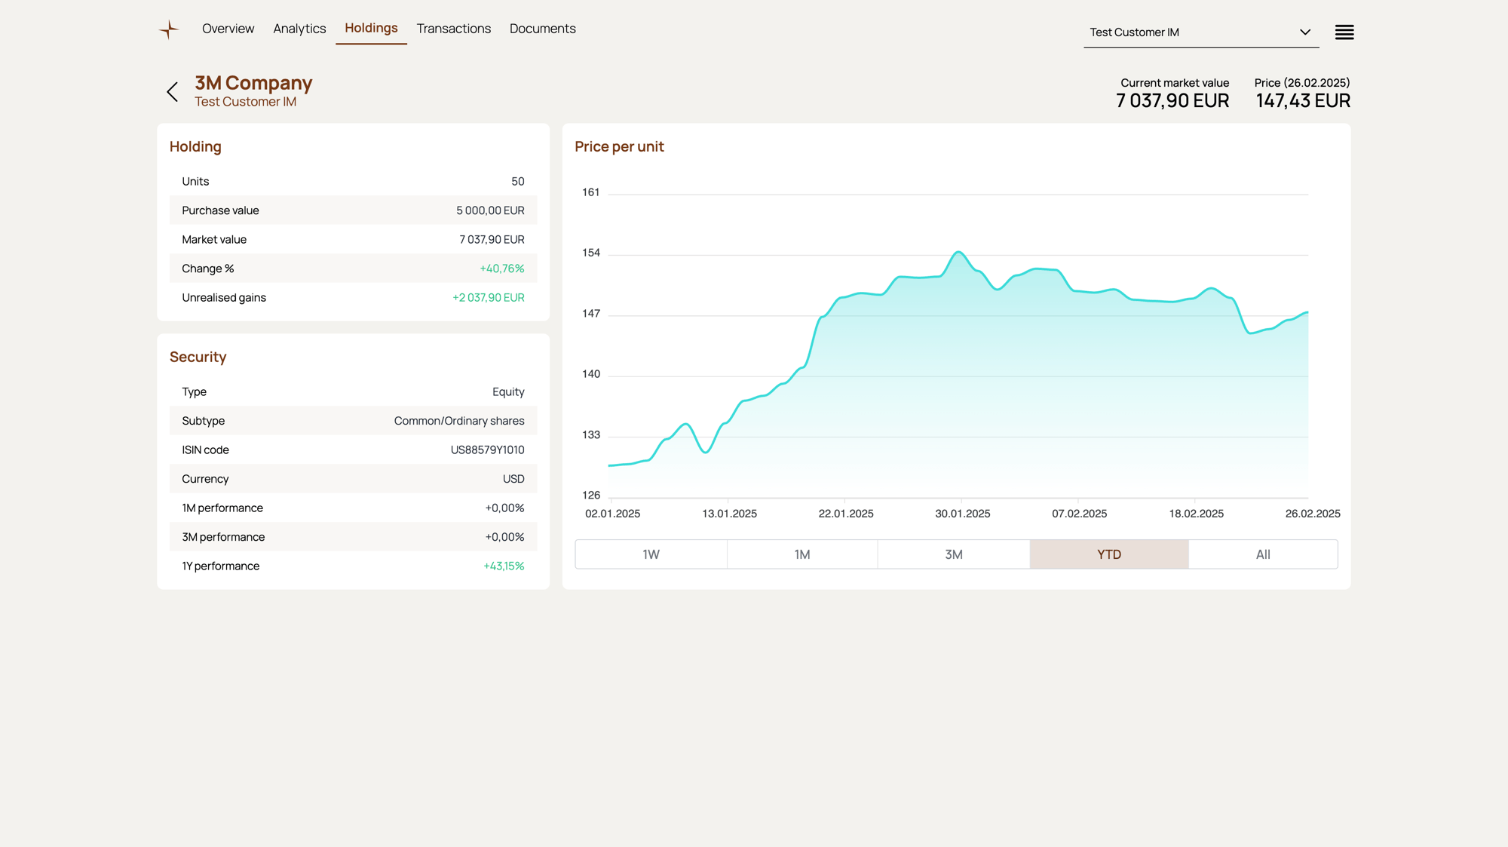The height and width of the screenshot is (847, 1508).
Task: Click the 1Y performance value +43,15%
Action: (x=503, y=566)
